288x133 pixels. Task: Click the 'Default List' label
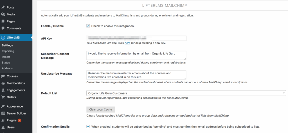[49, 93]
